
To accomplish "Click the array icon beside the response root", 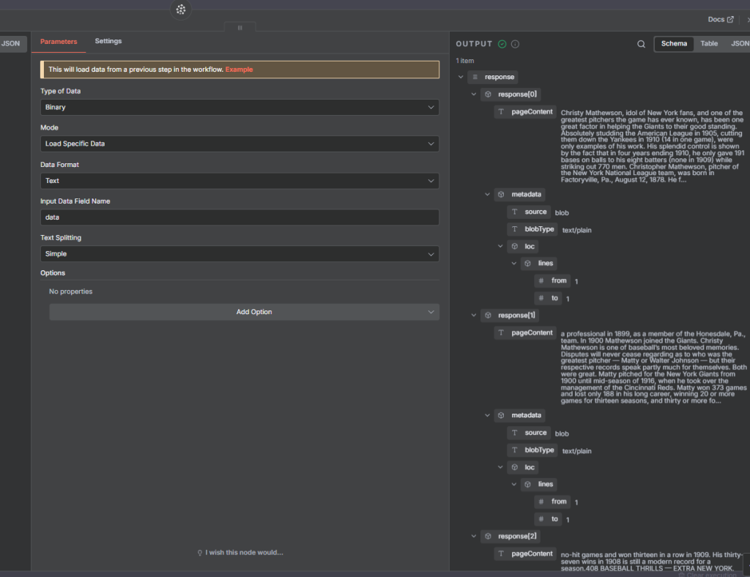I will point(475,77).
